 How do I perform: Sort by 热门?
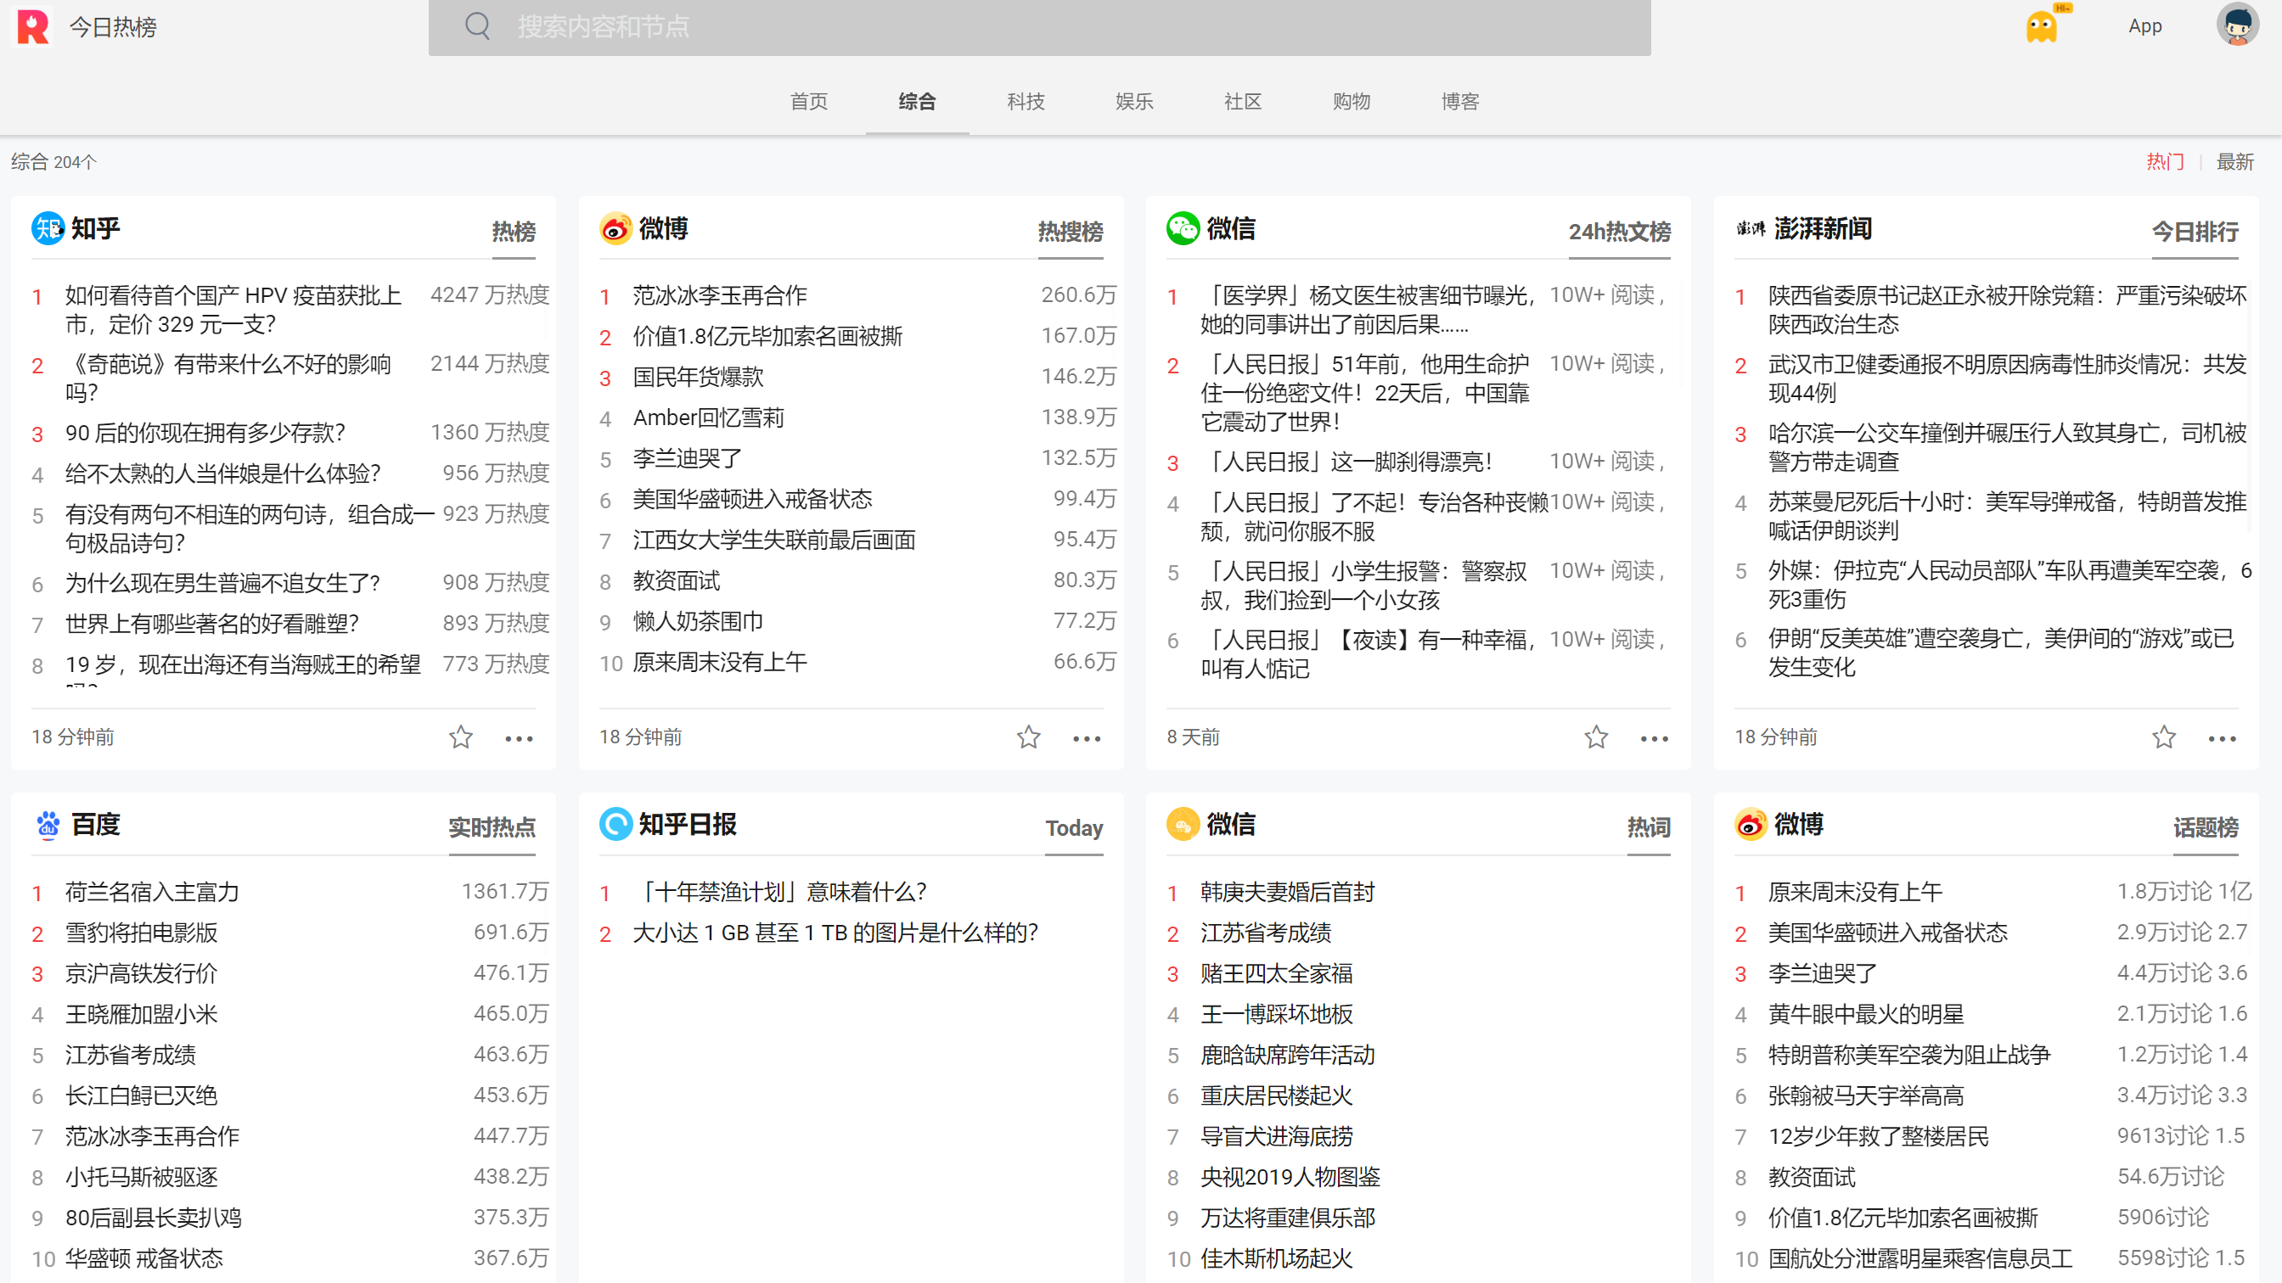[x=2165, y=162]
